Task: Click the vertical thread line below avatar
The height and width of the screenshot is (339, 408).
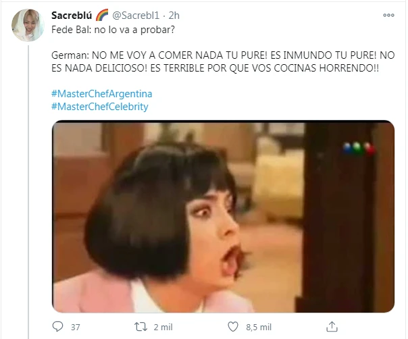Action: [x=28, y=192]
